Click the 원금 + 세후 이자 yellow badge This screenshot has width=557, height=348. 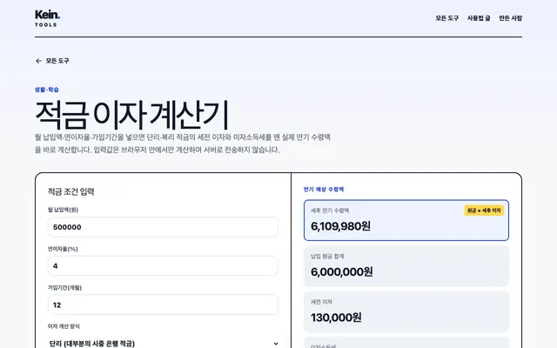pyautogui.click(x=484, y=211)
